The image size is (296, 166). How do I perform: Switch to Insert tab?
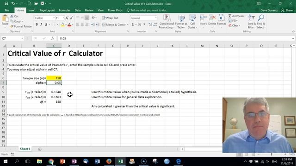click(32, 10)
